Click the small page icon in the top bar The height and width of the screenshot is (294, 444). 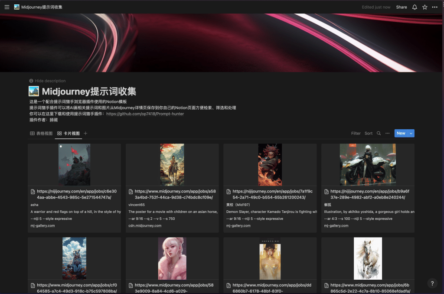coord(17,7)
